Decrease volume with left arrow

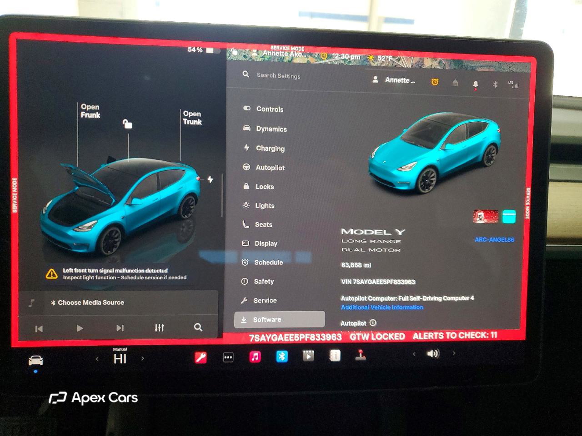(x=414, y=354)
